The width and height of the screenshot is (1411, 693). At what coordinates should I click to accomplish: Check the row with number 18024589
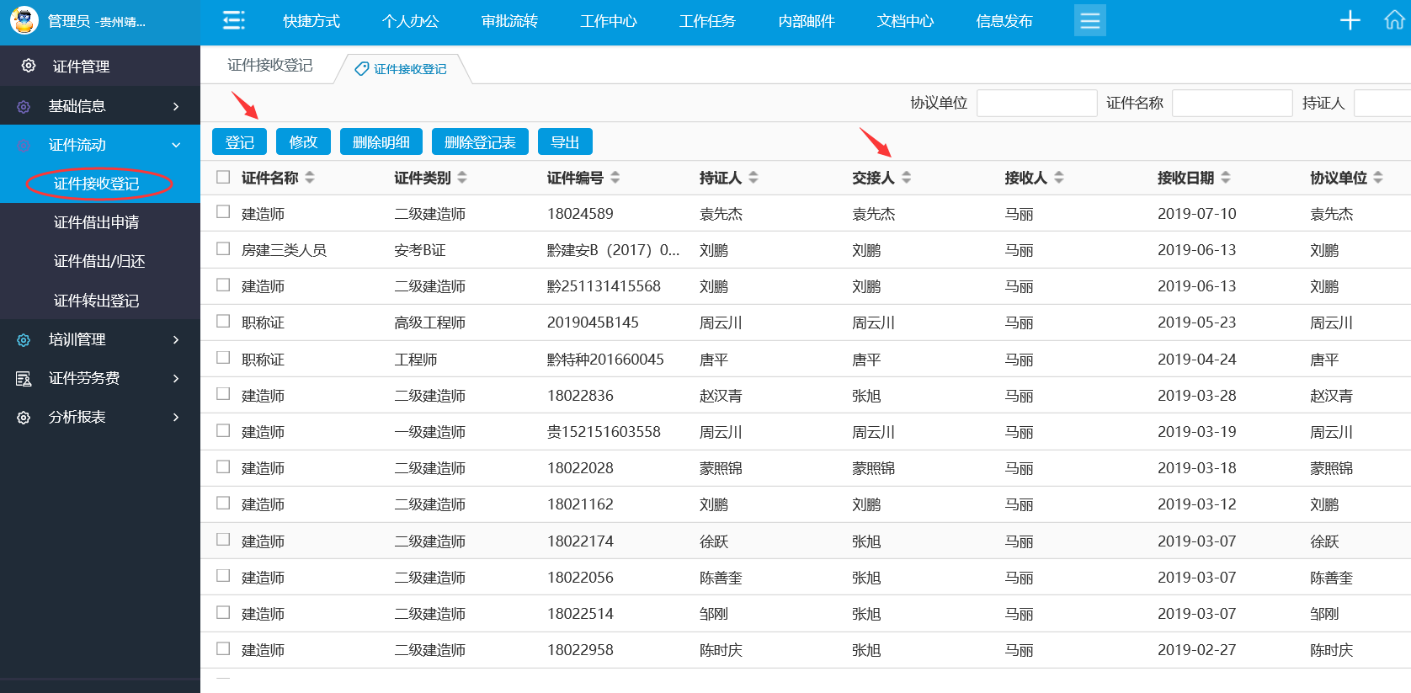point(223,212)
